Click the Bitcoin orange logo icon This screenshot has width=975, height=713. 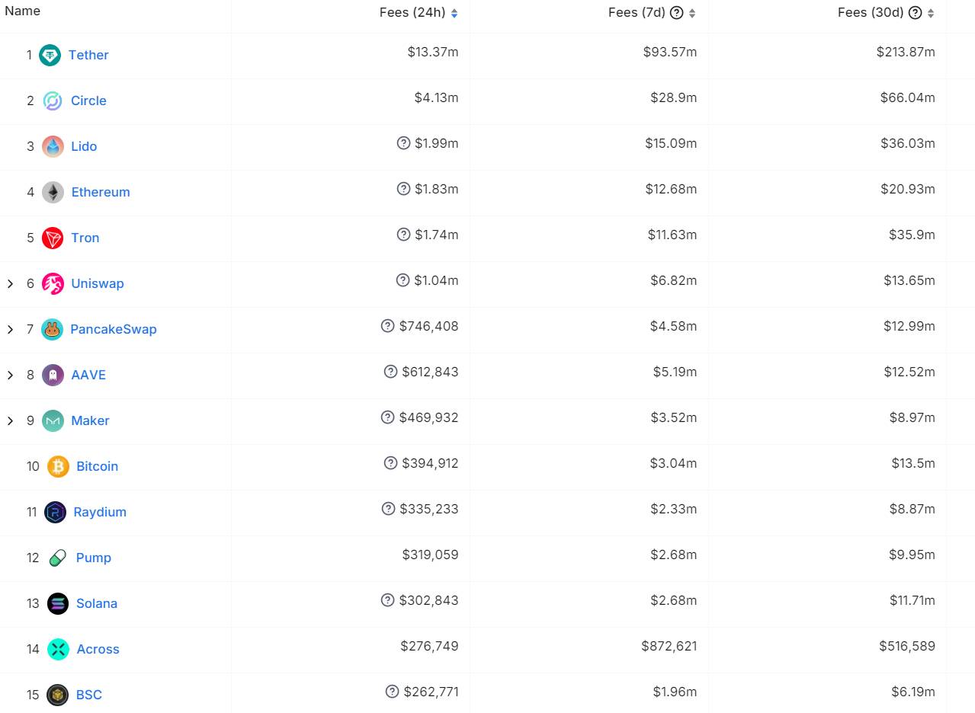(x=58, y=466)
